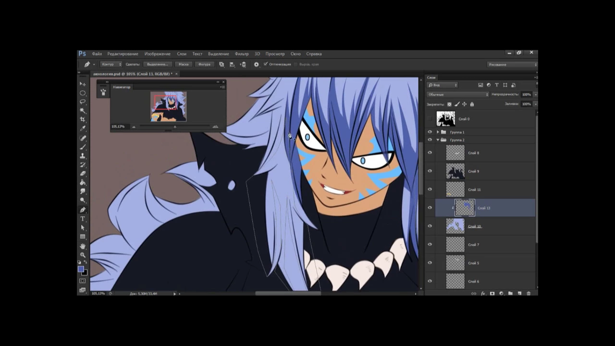Toggle the Оптимизация checkbox
The image size is (615, 346).
(266, 64)
